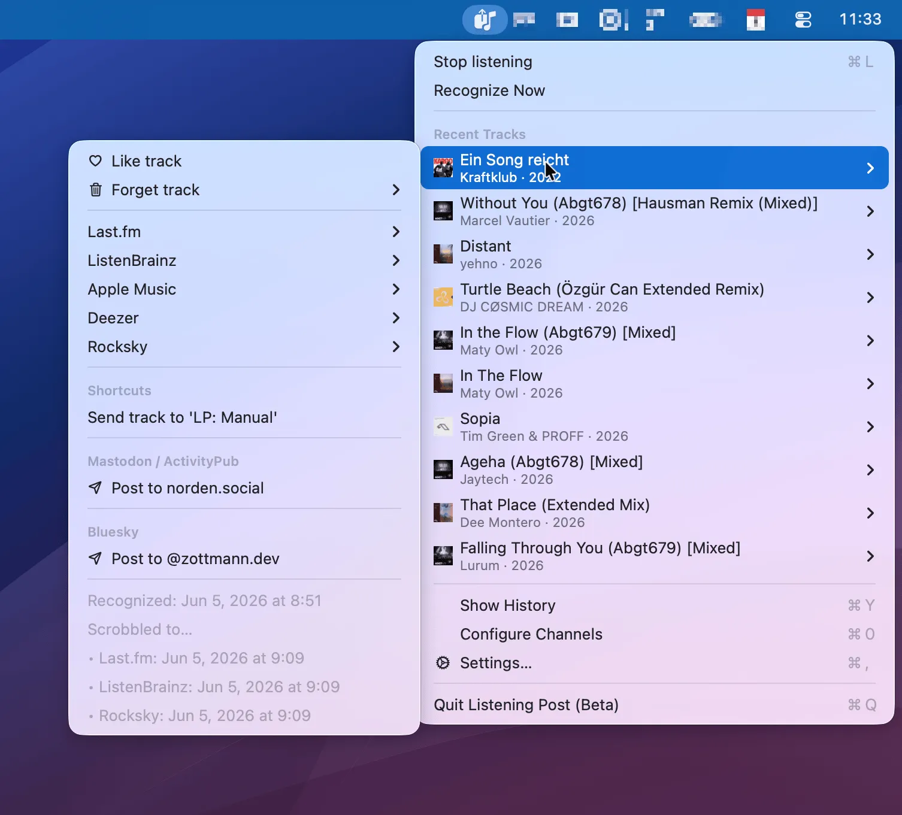The height and width of the screenshot is (815, 902).
Task: Click the orange Turtle Beach album artwork
Action: [443, 297]
